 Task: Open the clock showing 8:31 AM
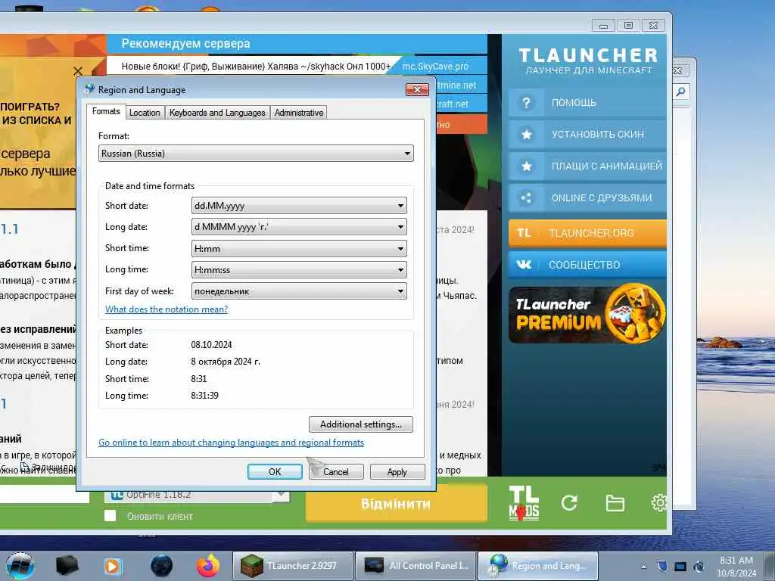pyautogui.click(x=736, y=567)
